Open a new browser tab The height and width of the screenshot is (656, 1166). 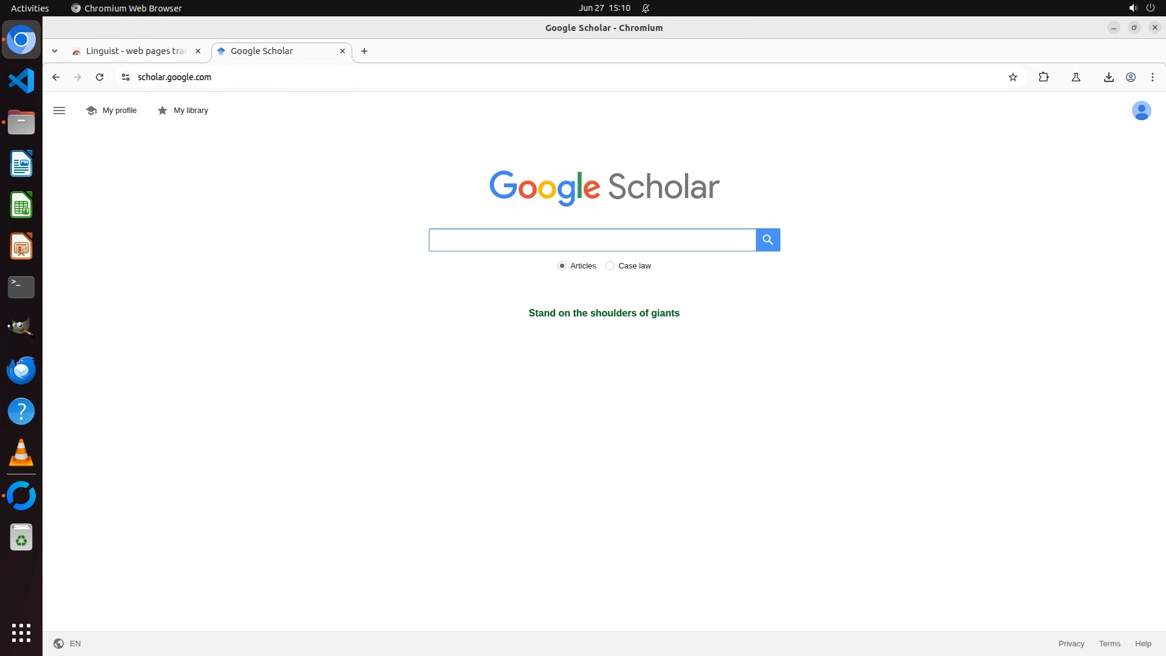pyautogui.click(x=364, y=51)
